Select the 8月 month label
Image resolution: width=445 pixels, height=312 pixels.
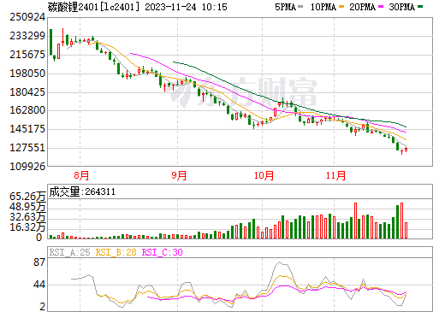pos(81,175)
